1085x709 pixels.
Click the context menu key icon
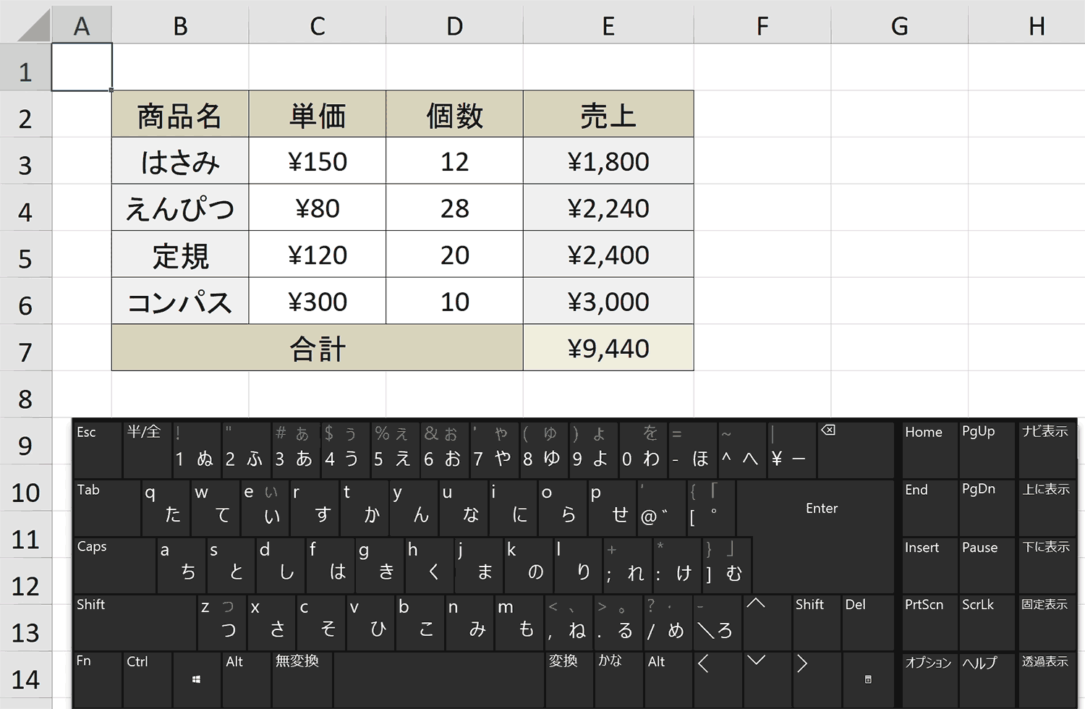(x=867, y=679)
